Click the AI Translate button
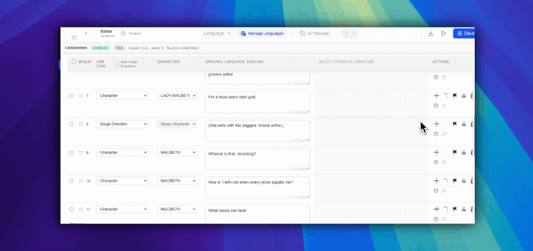Image resolution: width=533 pixels, height=251 pixels. point(314,33)
